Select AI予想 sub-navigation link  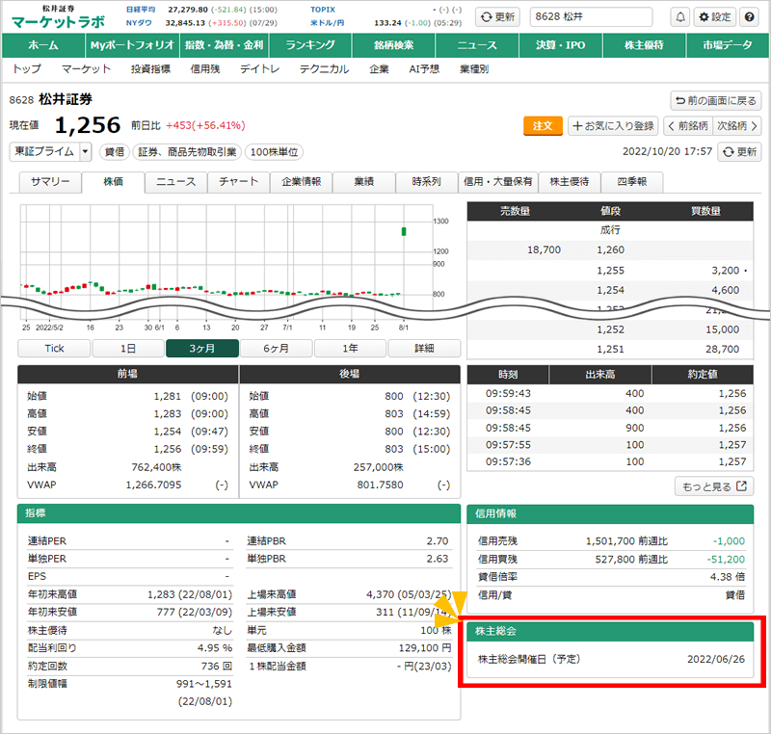pyautogui.click(x=424, y=69)
